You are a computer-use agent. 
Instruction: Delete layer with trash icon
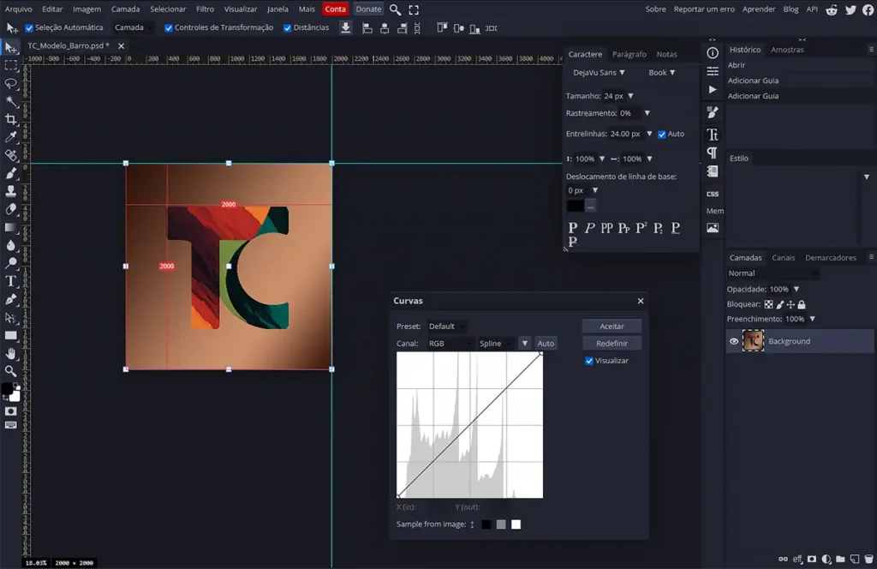868,559
